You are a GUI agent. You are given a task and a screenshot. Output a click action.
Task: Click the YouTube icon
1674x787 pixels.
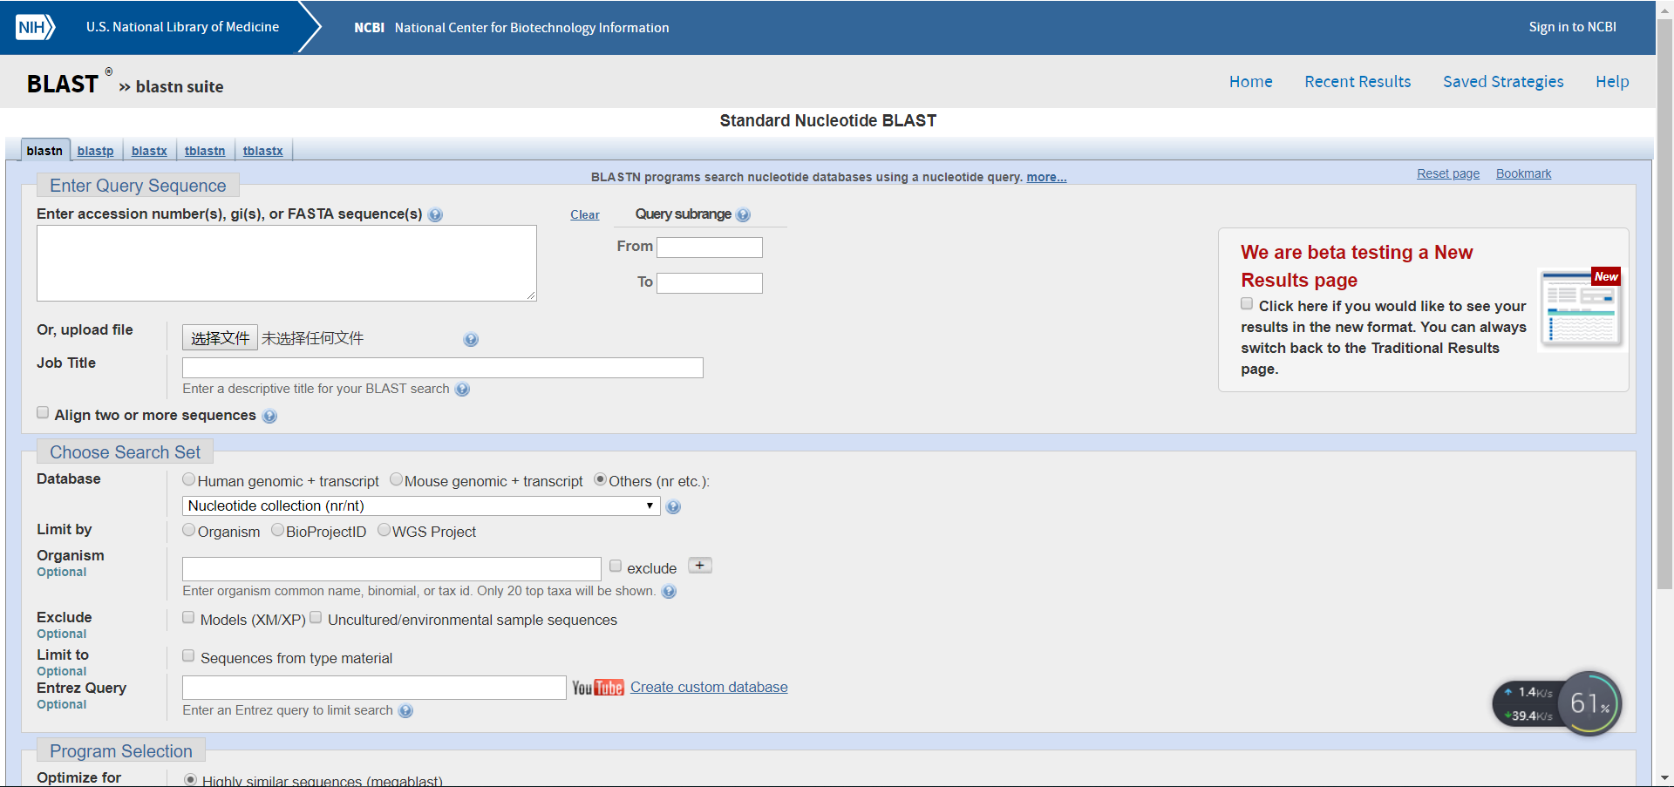click(x=597, y=688)
